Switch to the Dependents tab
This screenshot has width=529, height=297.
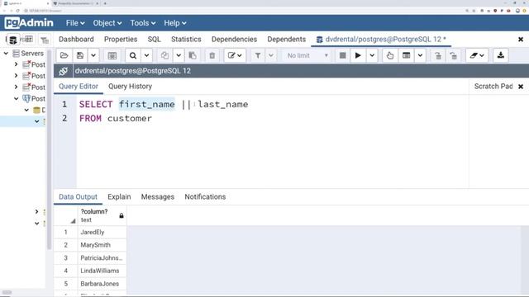287,40
